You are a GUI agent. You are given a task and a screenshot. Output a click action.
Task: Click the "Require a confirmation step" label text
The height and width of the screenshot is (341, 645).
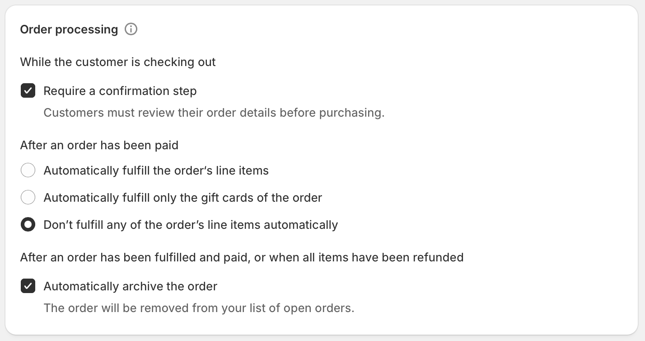(x=120, y=91)
